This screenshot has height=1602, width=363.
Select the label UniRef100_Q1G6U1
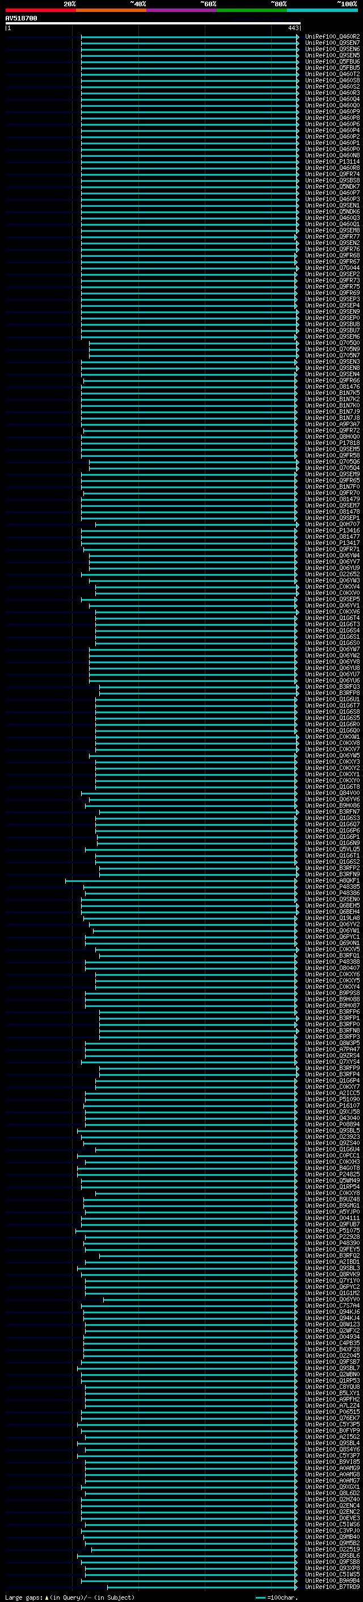click(332, 699)
